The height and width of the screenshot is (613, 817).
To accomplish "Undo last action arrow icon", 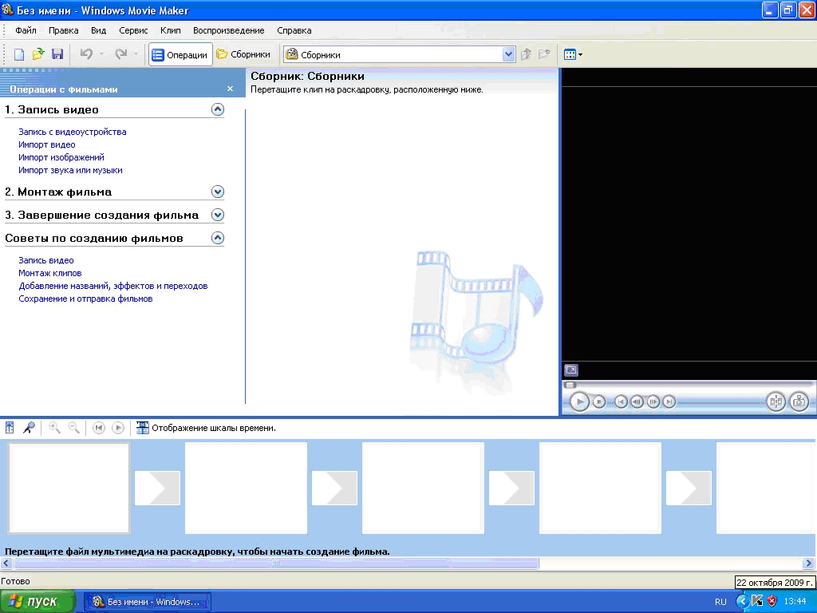I will (86, 53).
